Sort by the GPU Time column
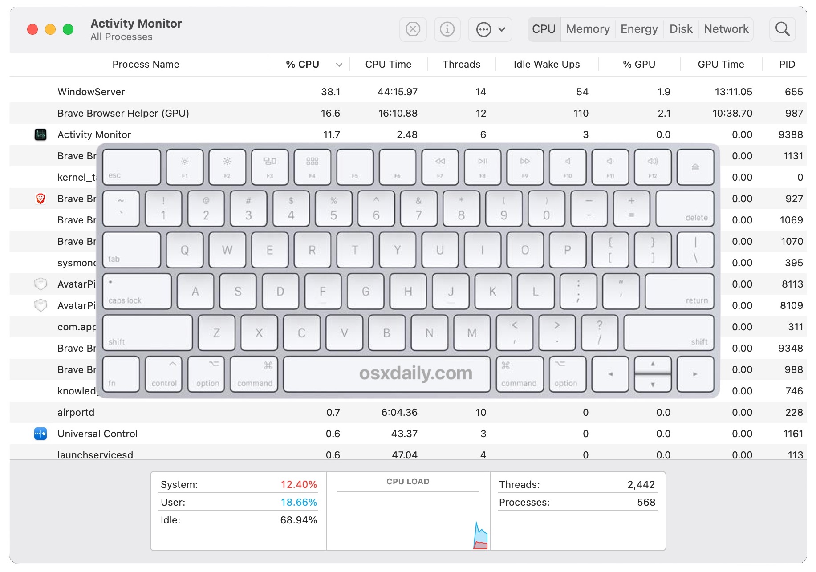 [x=721, y=65]
